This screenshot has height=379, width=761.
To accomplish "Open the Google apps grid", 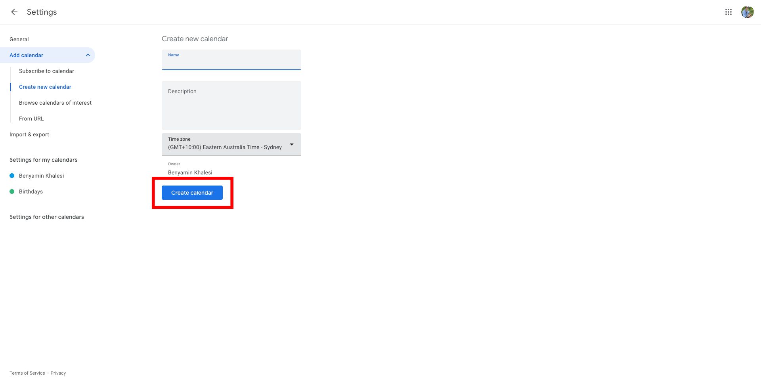I will [x=728, y=12].
